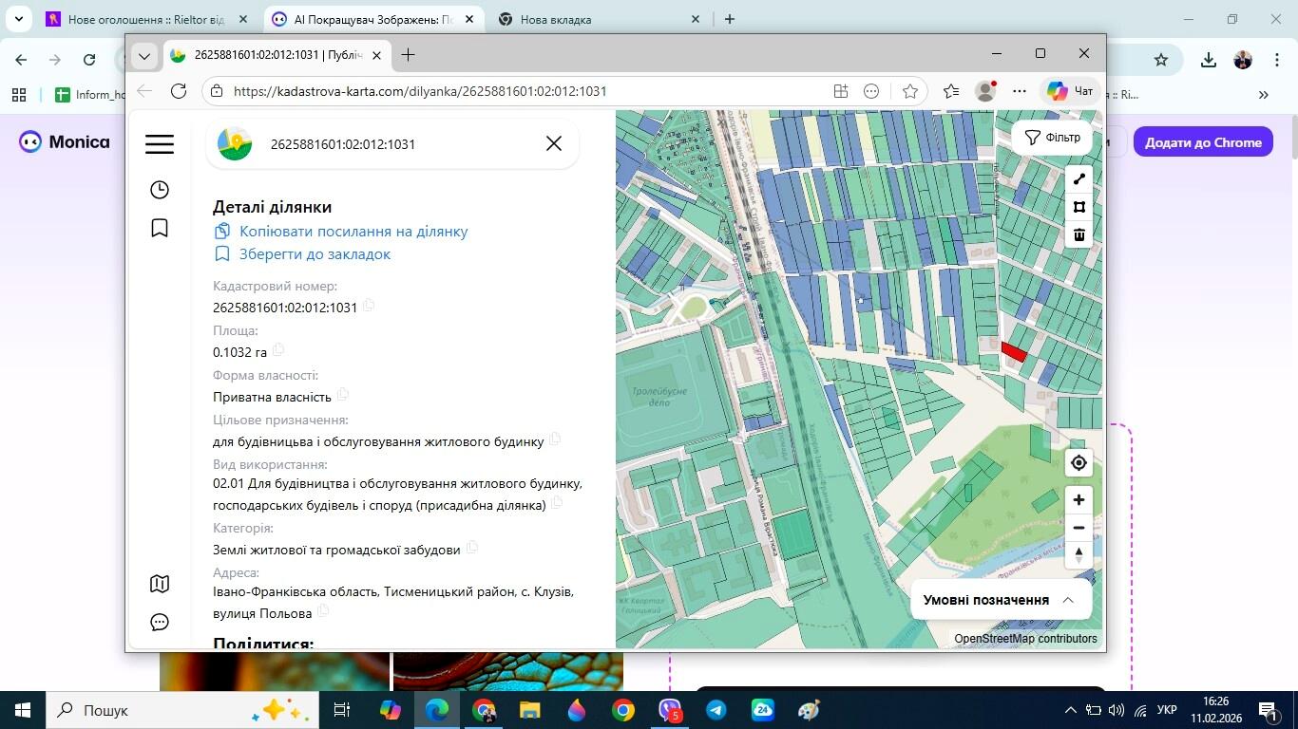Locate my position on the map
The width and height of the screenshot is (1298, 729).
1078,463
